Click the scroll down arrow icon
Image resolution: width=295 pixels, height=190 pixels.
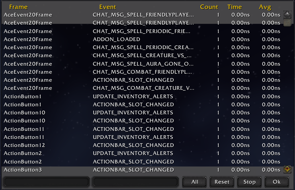tap(287, 170)
